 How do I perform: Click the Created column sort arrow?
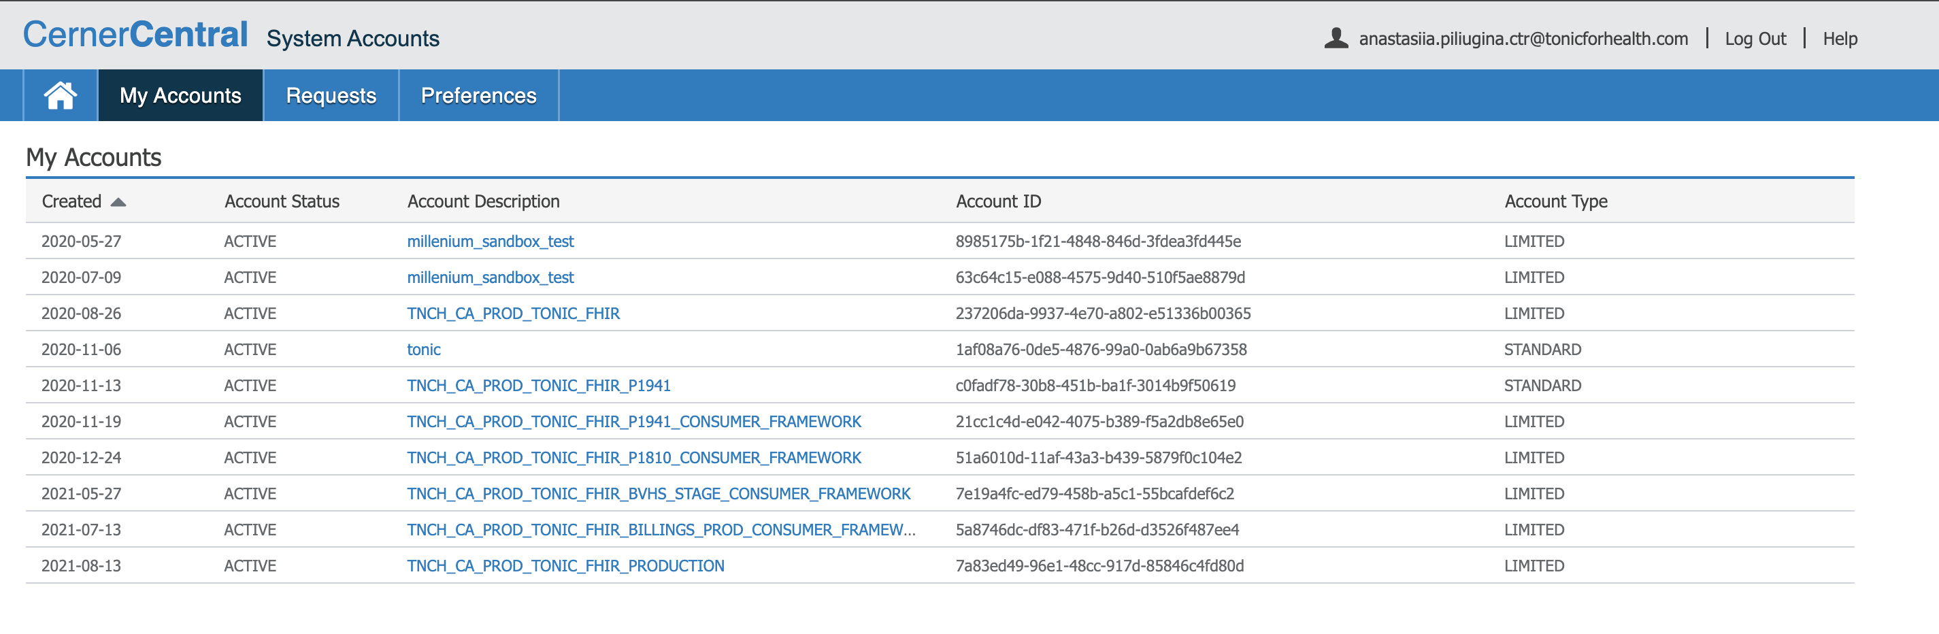(118, 202)
